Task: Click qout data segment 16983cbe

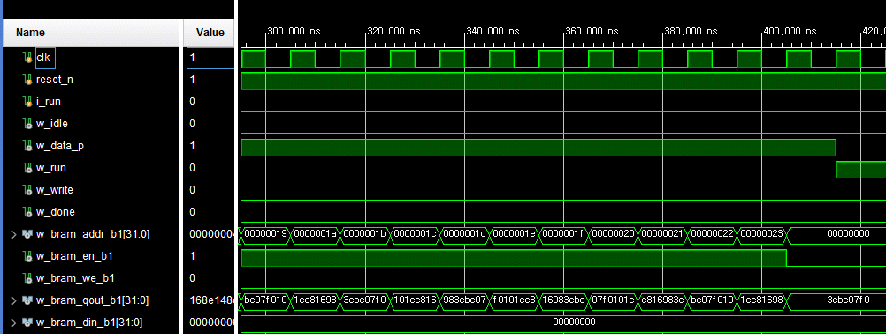Action: [562, 300]
